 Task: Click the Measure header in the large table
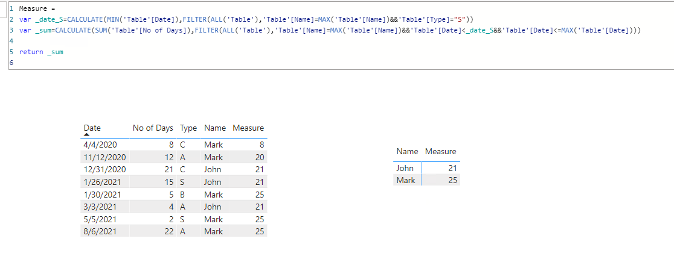click(x=248, y=128)
